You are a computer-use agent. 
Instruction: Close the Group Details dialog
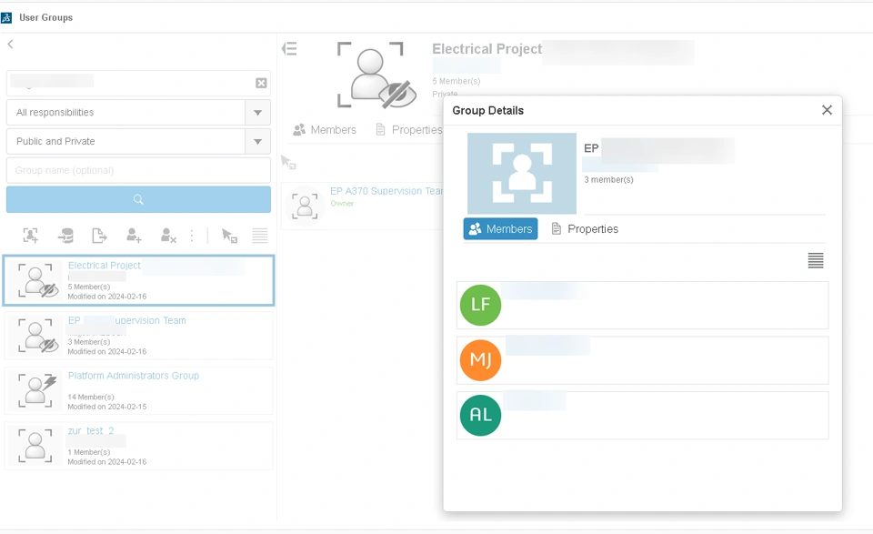pyautogui.click(x=827, y=110)
